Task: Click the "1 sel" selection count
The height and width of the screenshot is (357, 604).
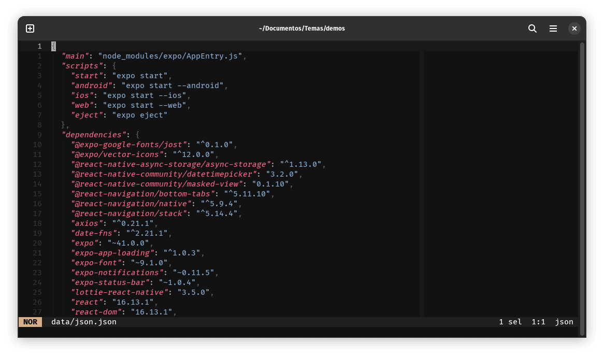Action: point(510,322)
